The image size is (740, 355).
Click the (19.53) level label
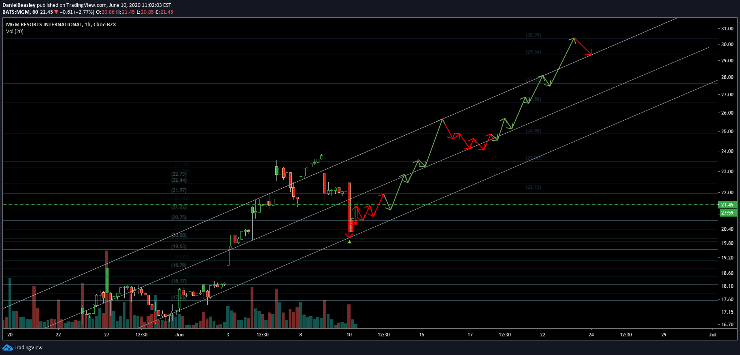point(179,247)
